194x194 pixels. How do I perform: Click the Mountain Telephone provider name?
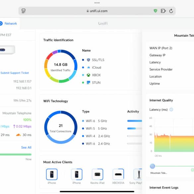click(x=17, y=113)
